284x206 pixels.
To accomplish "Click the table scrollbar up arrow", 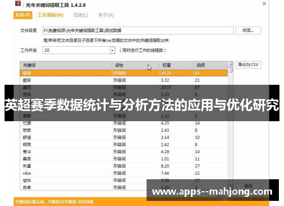I will click(x=230, y=64).
